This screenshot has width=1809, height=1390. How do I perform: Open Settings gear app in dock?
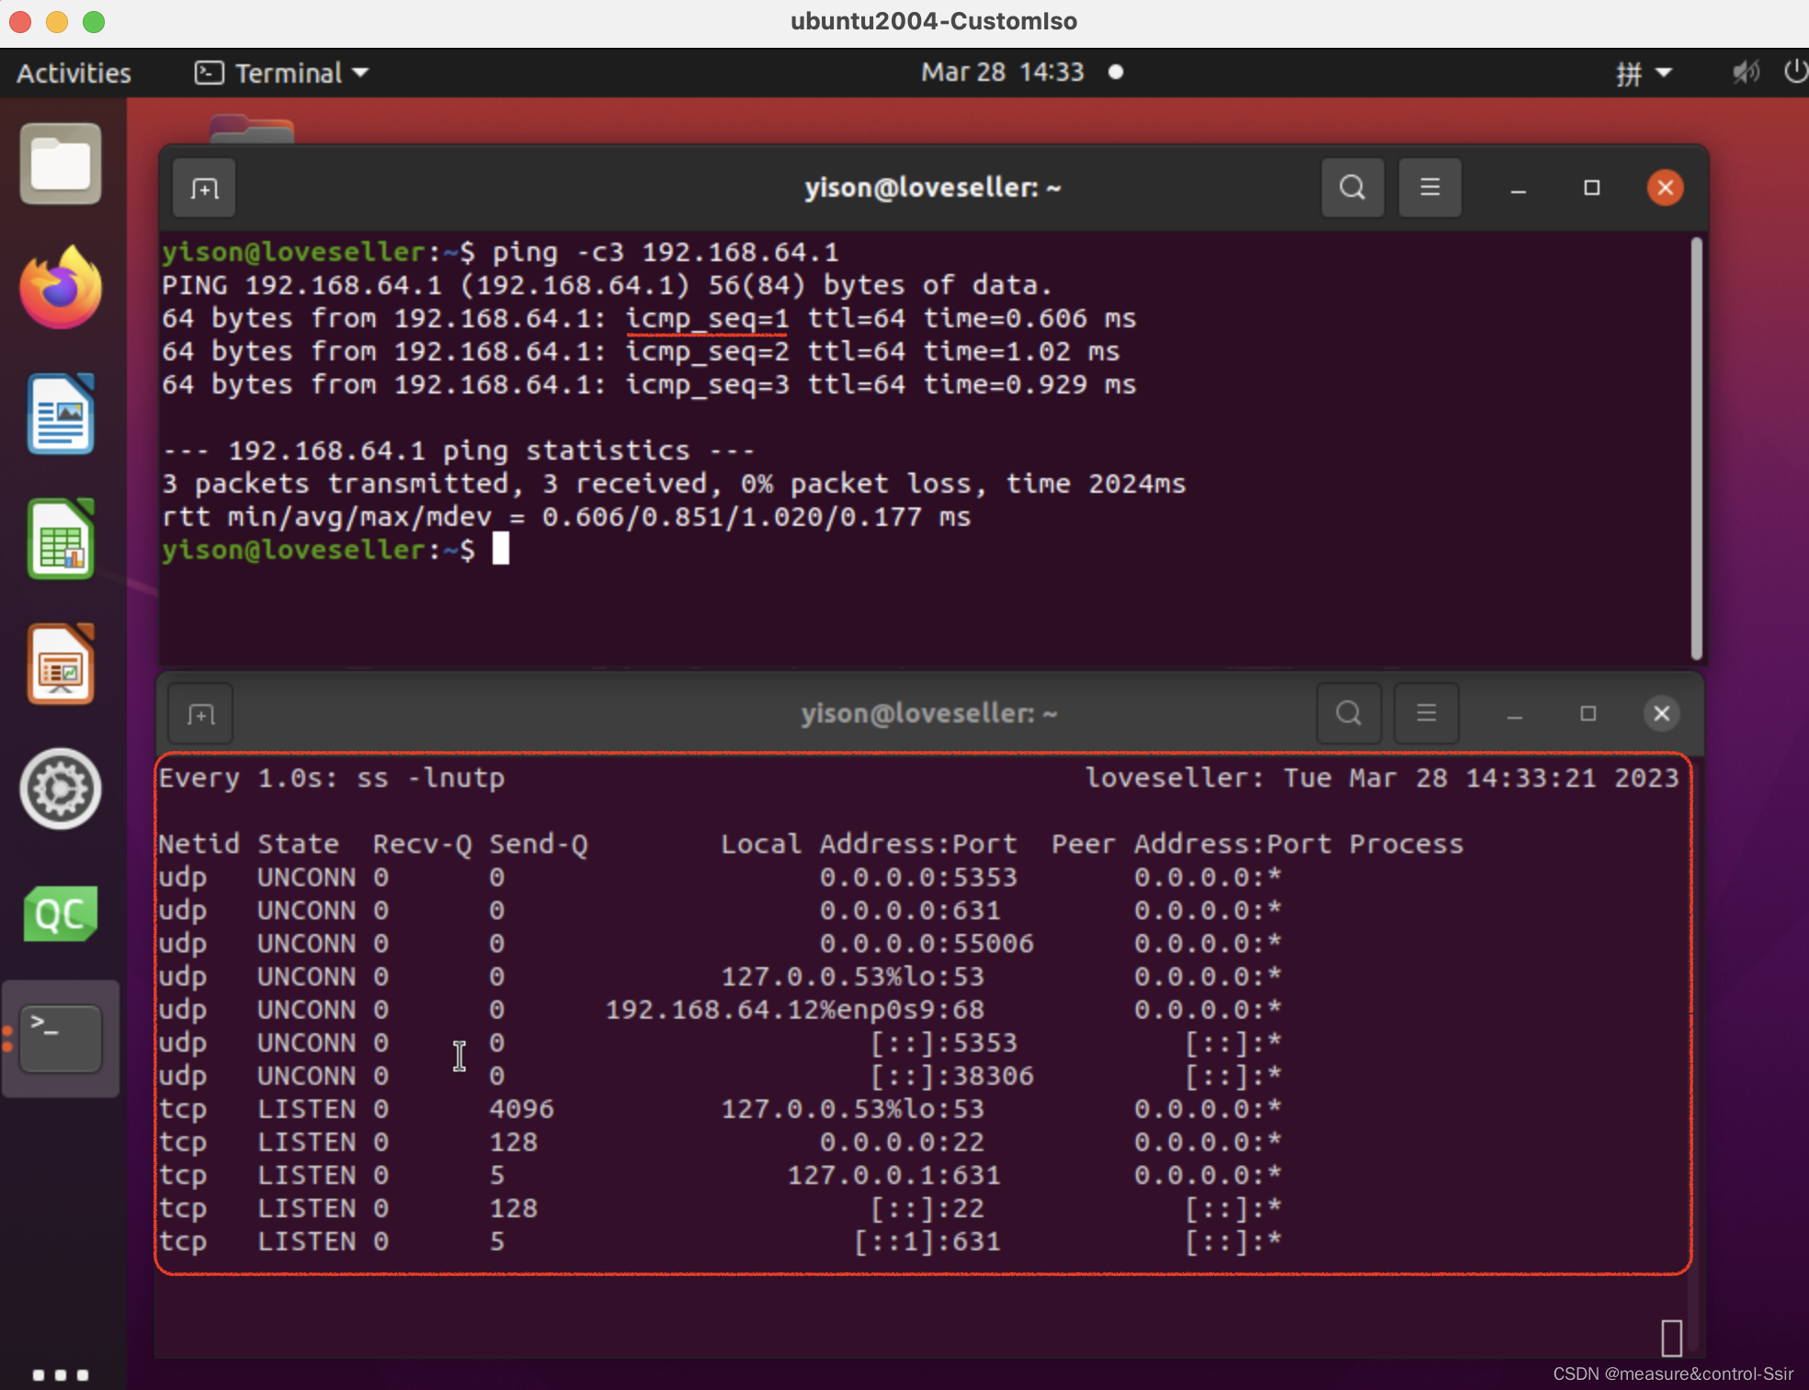pos(61,789)
